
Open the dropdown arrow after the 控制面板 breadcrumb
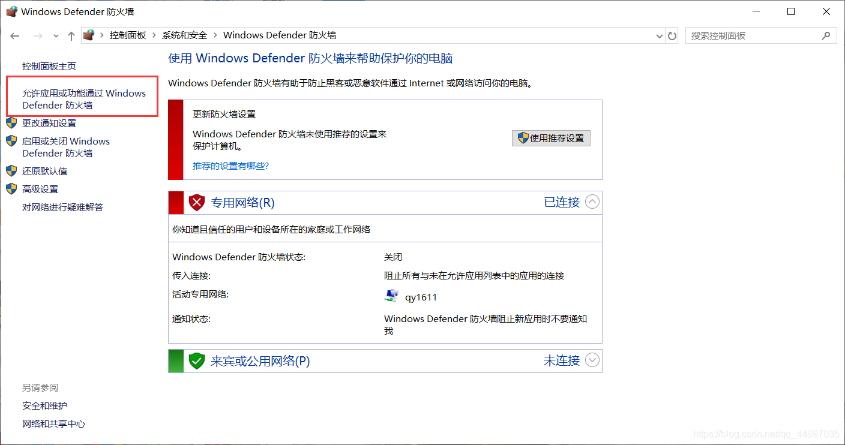[154, 35]
